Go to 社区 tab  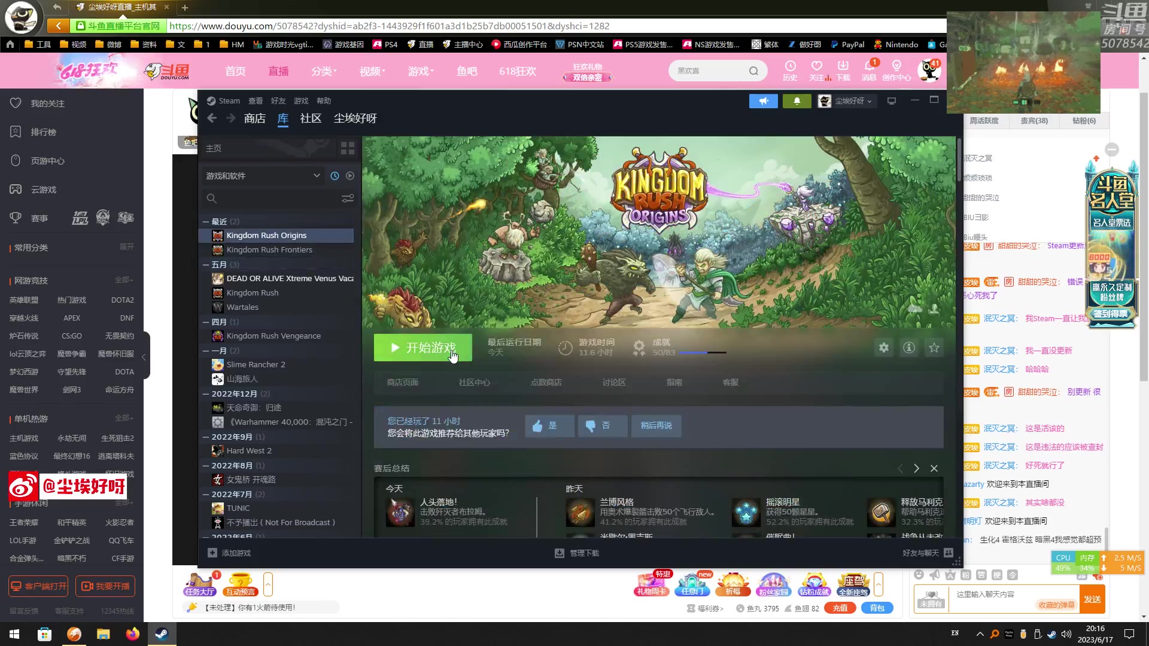[311, 118]
